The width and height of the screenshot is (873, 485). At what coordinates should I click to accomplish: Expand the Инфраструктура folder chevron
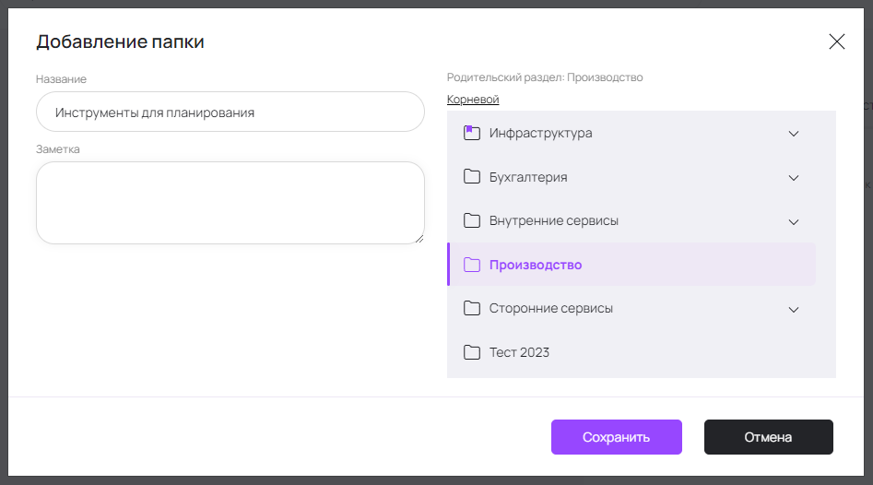coord(794,133)
